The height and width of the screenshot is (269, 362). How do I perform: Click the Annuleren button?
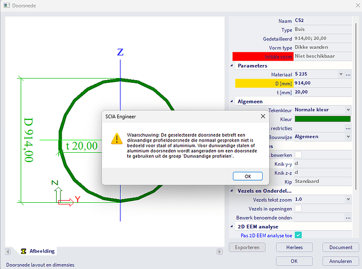click(x=341, y=261)
